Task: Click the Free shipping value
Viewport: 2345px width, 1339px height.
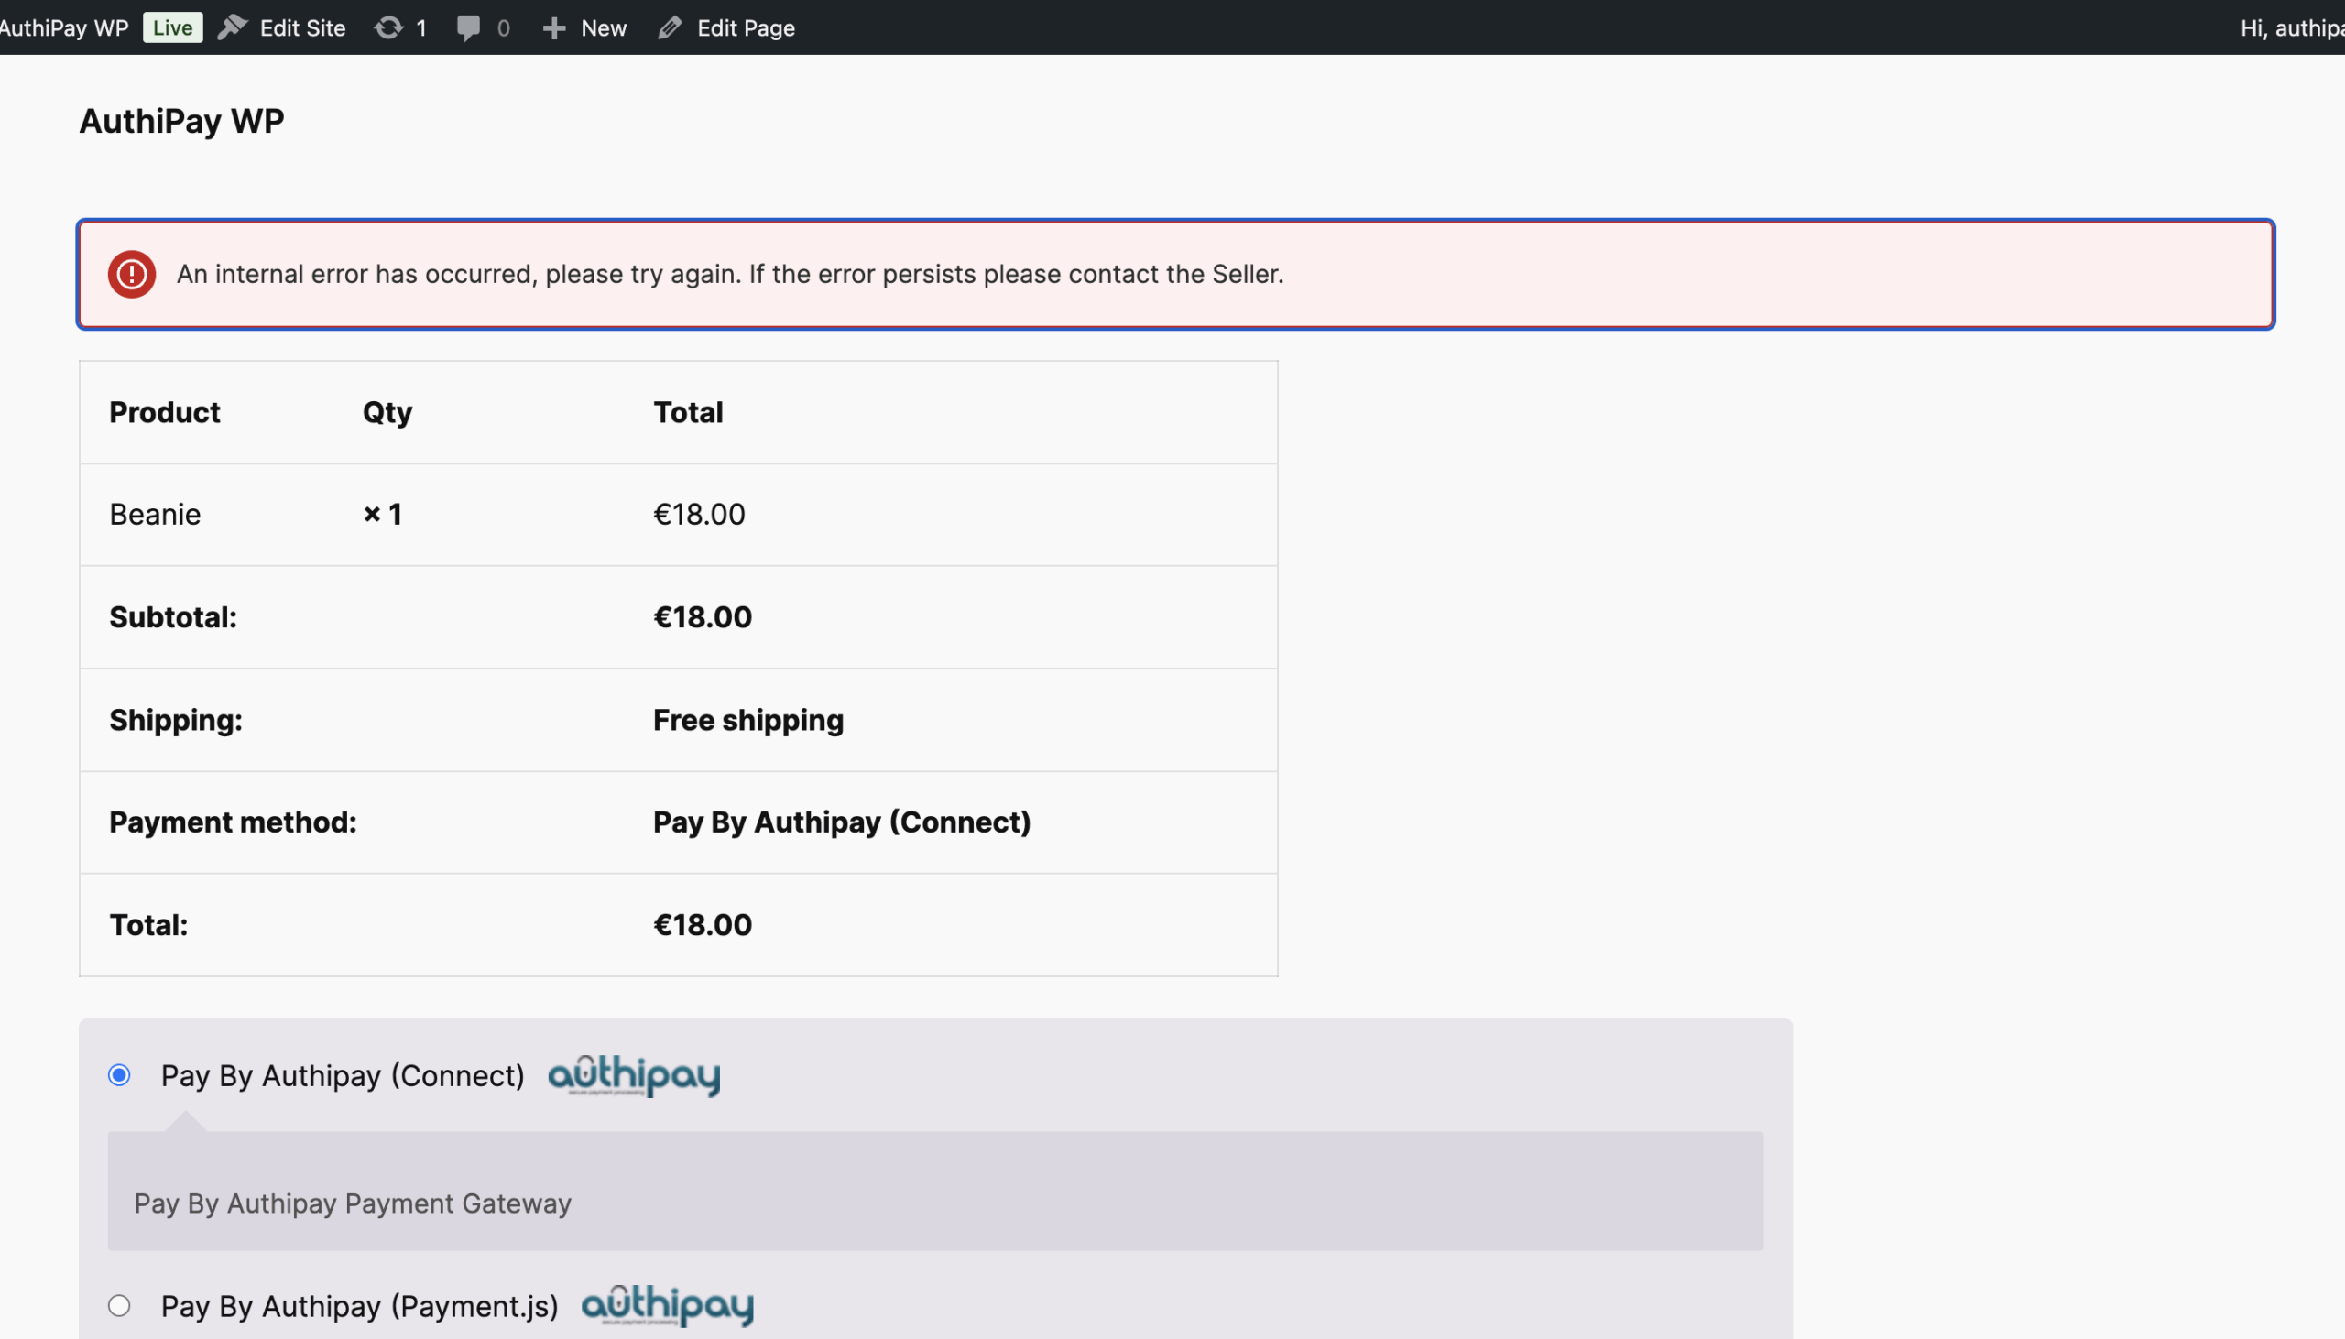Action: click(x=748, y=720)
